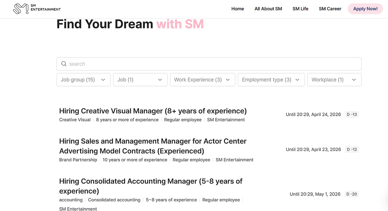Click the Brand Partnership tag
Viewport: 388px width, 211px height.
click(x=78, y=160)
